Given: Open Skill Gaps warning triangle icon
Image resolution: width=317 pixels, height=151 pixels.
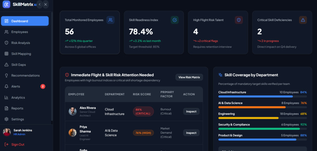Looking at the screenshot, I should [x=6, y=65].
